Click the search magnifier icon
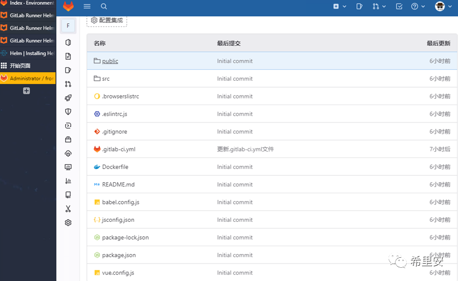This screenshot has height=281, width=458. 104,6
